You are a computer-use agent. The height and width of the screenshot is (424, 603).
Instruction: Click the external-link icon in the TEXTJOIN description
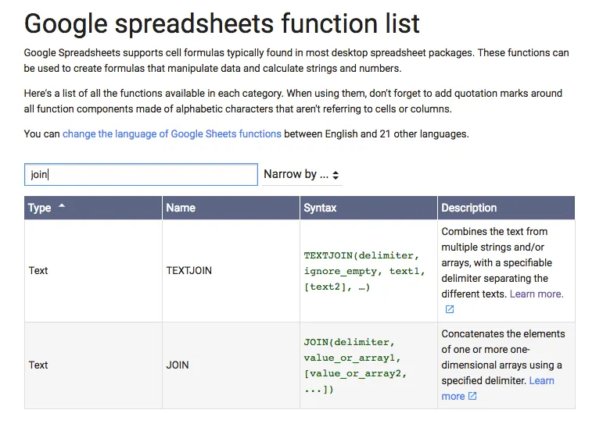point(450,309)
